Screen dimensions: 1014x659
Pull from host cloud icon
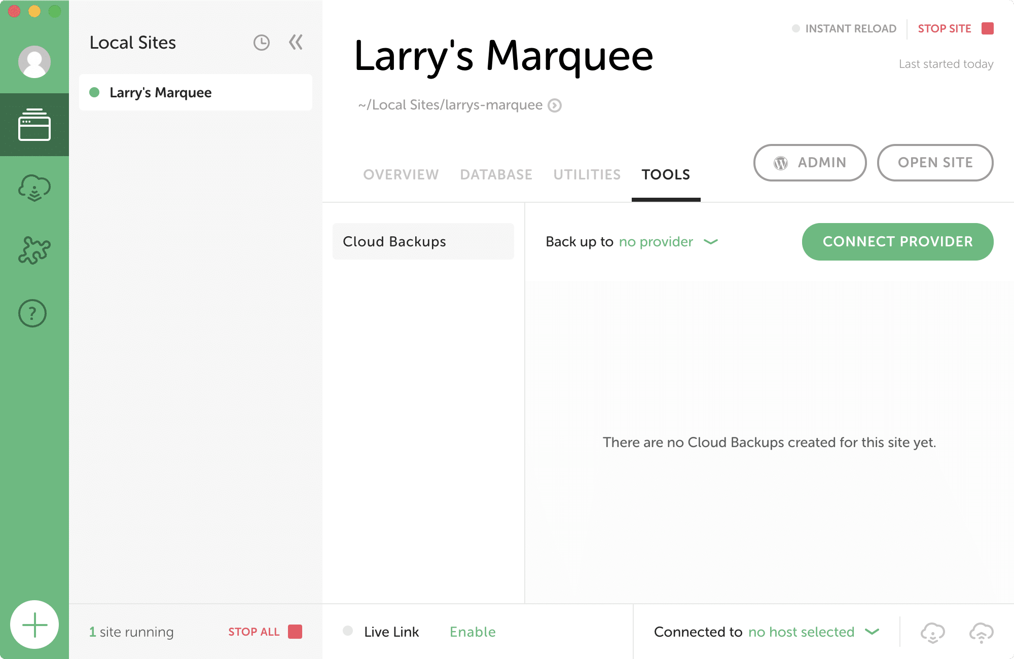(933, 632)
